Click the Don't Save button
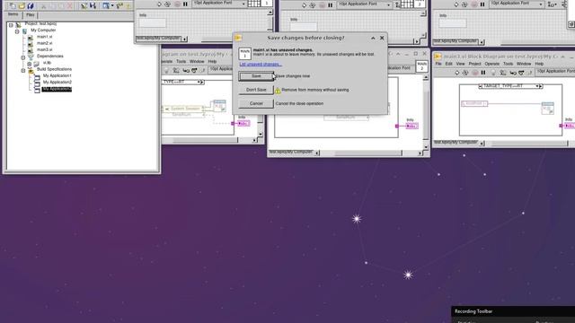The height and width of the screenshot is (323, 575). click(256, 90)
